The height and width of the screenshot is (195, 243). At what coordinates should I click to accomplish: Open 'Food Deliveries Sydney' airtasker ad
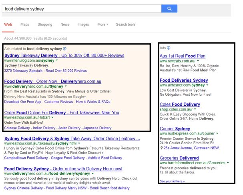(x=184, y=80)
